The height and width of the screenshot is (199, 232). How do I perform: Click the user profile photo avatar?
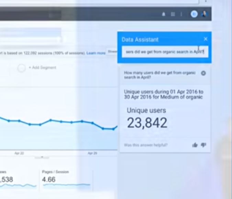[204, 14]
